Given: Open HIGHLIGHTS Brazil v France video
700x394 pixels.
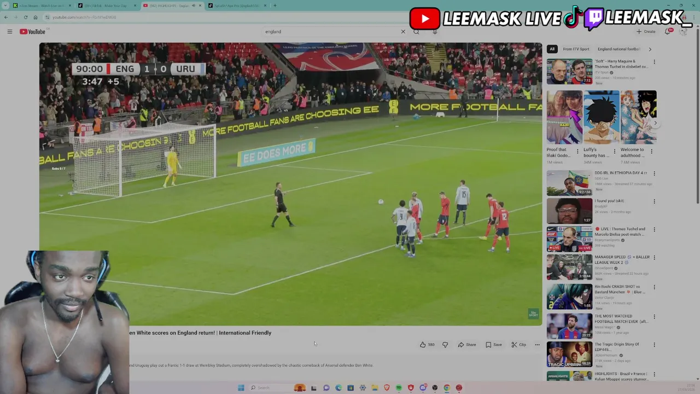Looking at the screenshot, I should pyautogui.click(x=569, y=376).
